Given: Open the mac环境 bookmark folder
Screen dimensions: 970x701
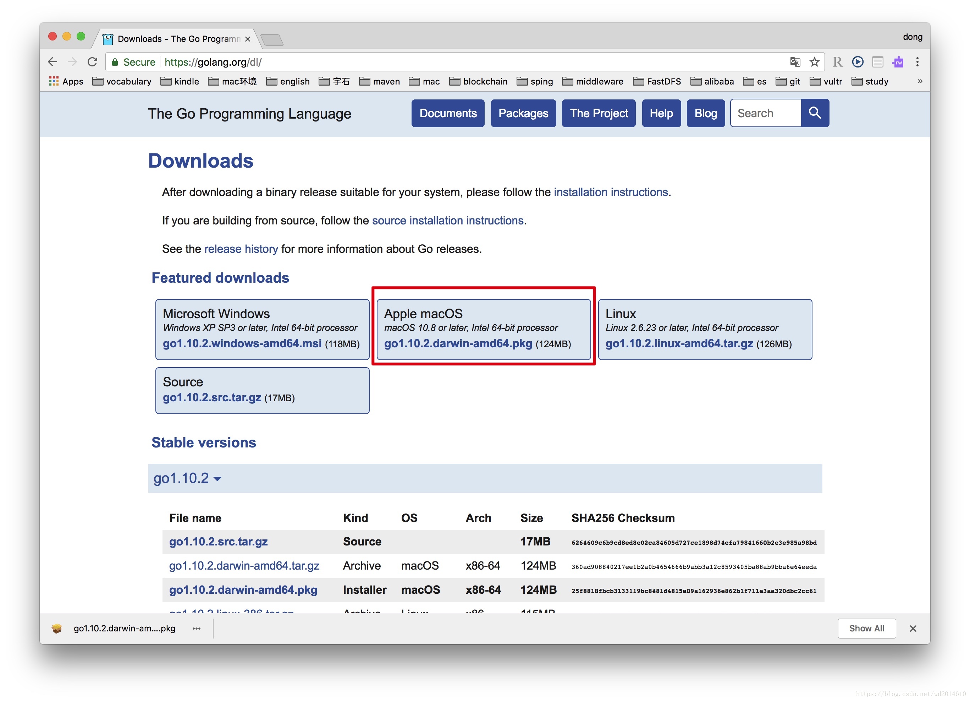Looking at the screenshot, I should click(232, 81).
